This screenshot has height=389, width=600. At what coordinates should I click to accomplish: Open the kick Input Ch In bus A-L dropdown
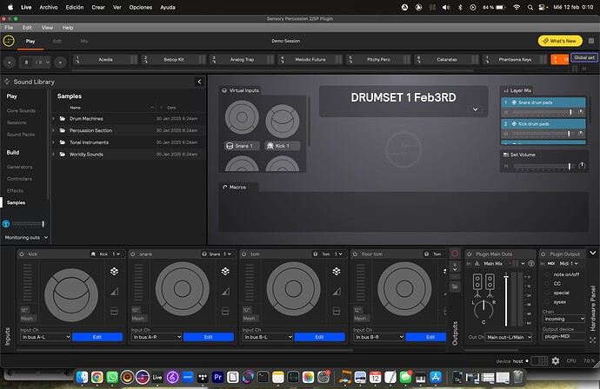(x=45, y=337)
